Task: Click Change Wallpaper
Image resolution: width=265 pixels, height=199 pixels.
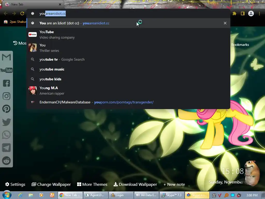Action: 51,184
